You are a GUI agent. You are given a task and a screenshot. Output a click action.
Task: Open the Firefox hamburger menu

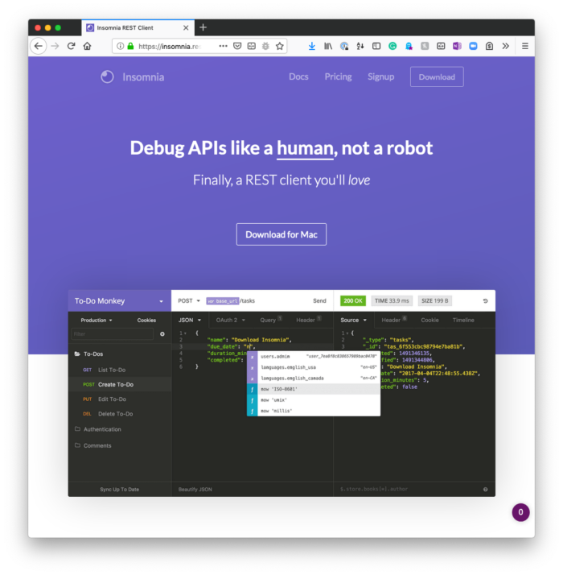[x=525, y=46]
